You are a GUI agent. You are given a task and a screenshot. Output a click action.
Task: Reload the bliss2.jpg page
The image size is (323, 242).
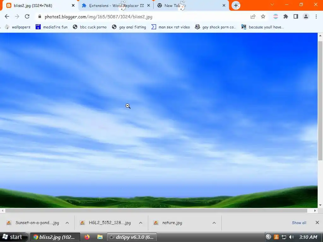[27, 16]
